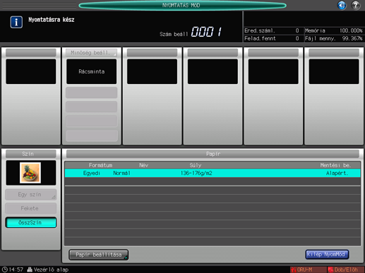Open Papír beállítása settings
Viewport: 365px width, 273px height.
tap(99, 255)
